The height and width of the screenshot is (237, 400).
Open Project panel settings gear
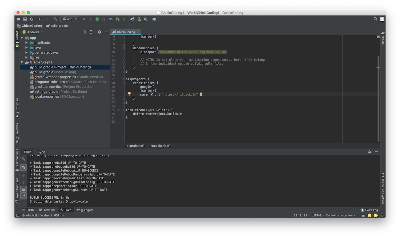click(99, 32)
